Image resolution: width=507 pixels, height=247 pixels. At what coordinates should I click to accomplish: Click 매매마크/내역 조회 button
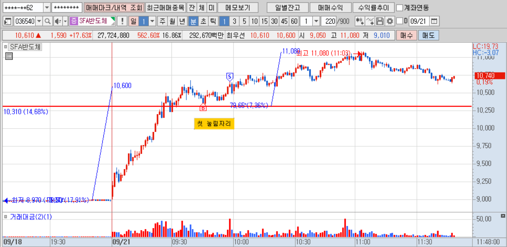[114, 7]
